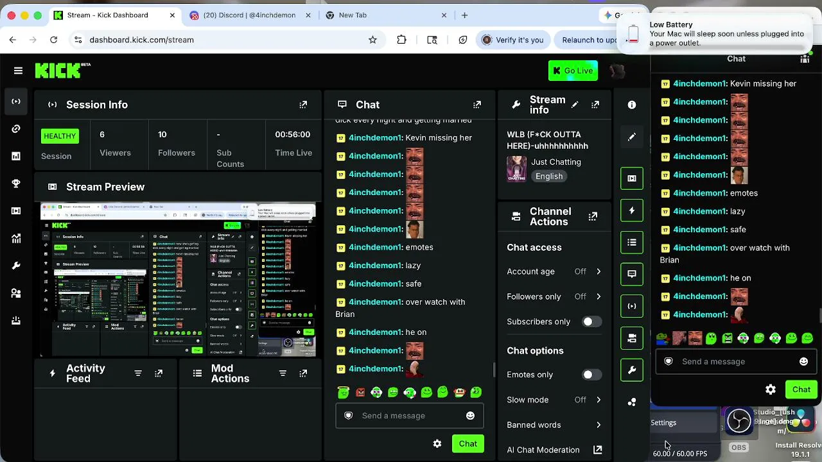Open dashboard chat settings gear

pos(437,444)
